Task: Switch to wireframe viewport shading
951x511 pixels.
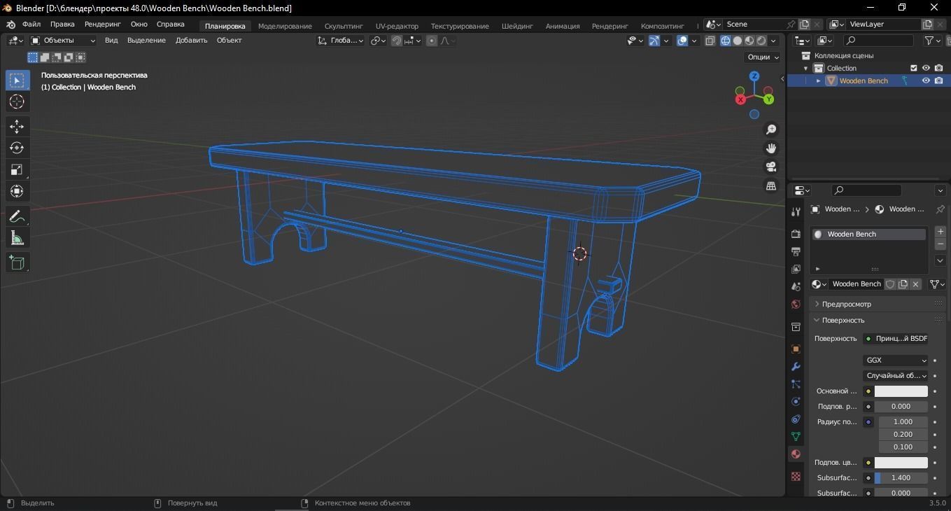Action: click(725, 41)
